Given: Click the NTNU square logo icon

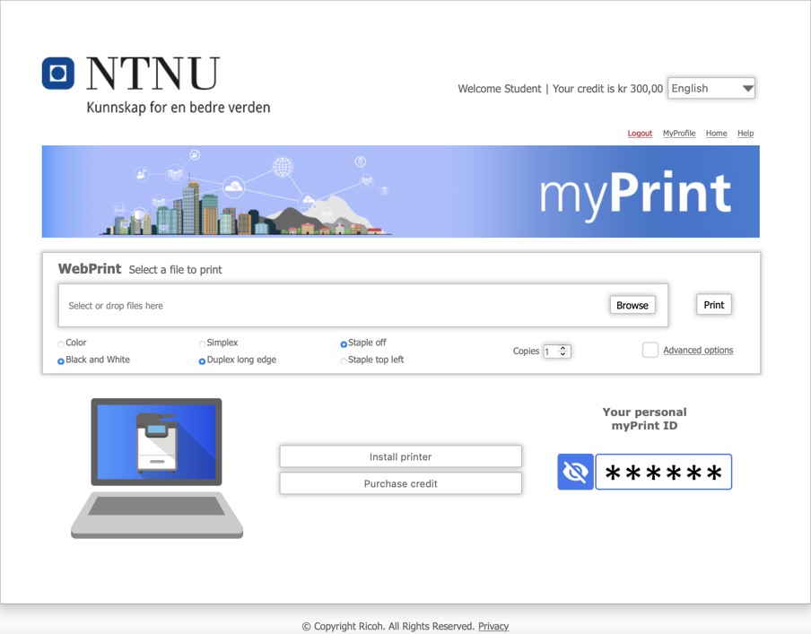Looking at the screenshot, I should [x=58, y=73].
